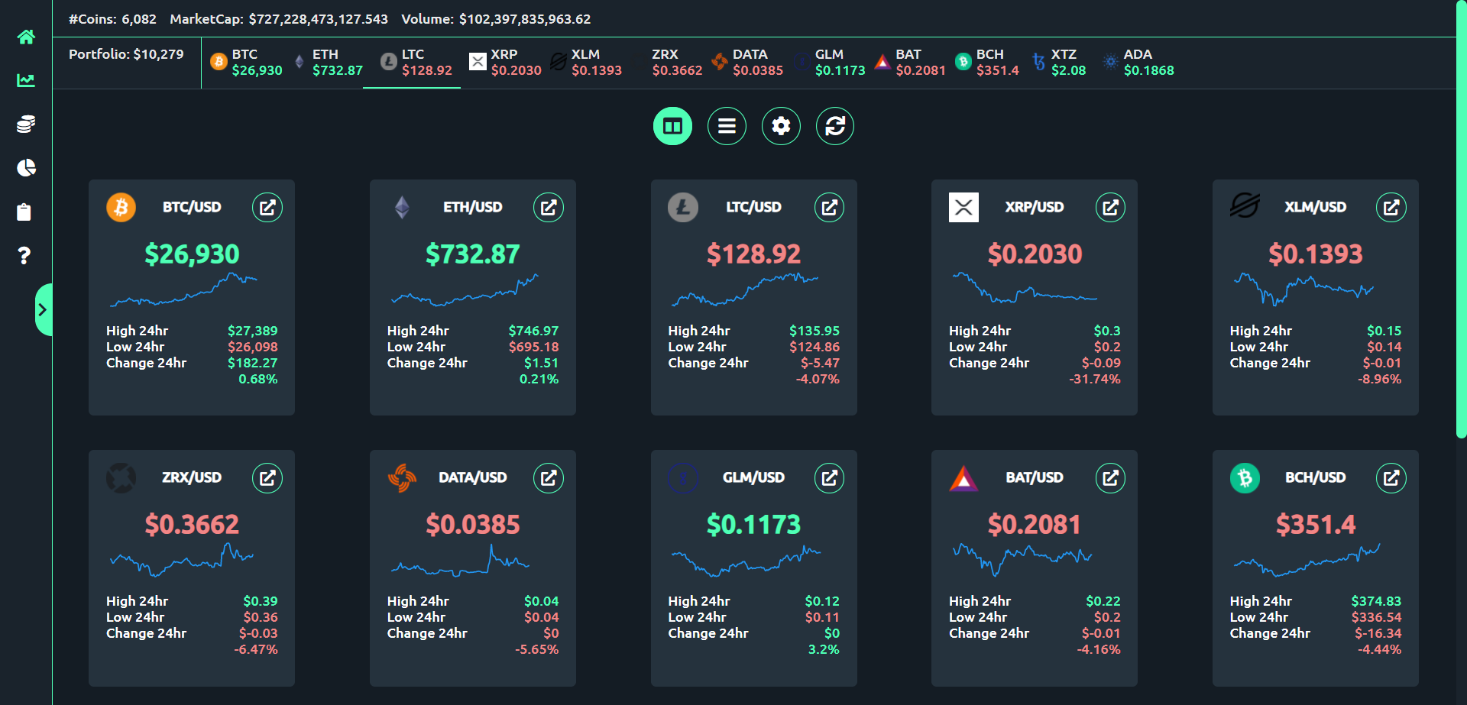Click the BTC/USD sparkline chart
The width and height of the screenshot is (1467, 705).
pyautogui.click(x=183, y=290)
